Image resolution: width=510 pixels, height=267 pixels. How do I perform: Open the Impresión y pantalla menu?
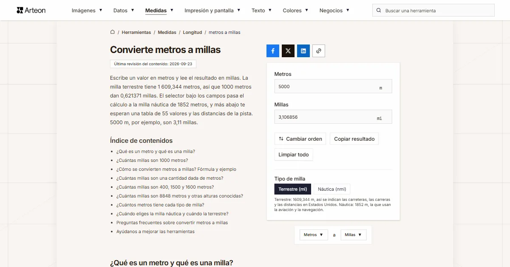212,11
